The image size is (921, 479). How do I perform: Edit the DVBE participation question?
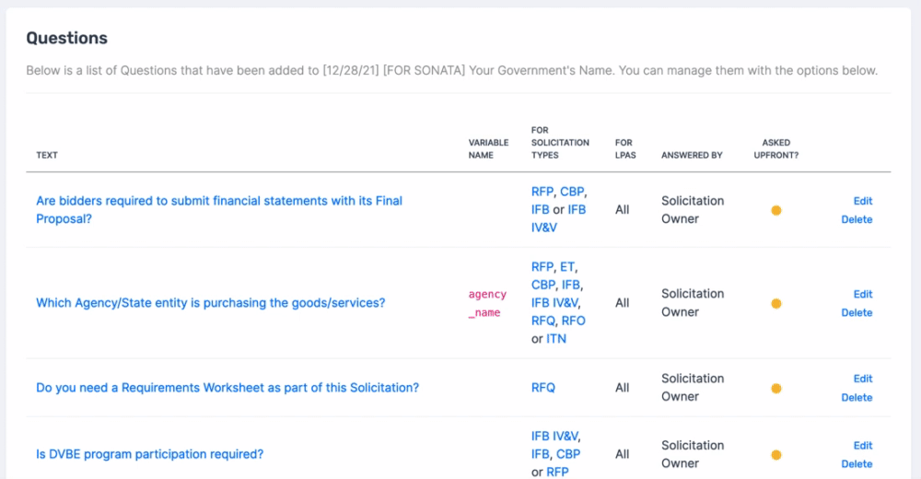pos(862,446)
